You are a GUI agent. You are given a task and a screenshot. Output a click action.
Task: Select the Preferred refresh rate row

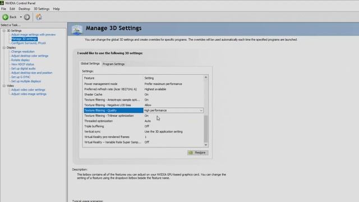[x=143, y=89]
